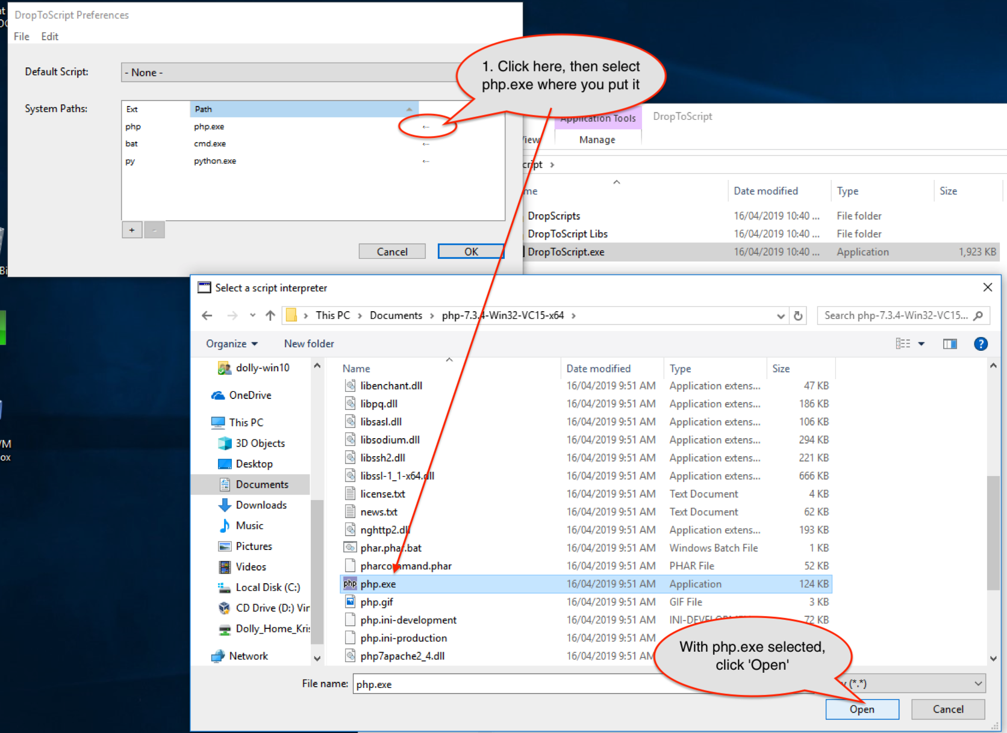1007x733 pixels.
Task: Click the Search php-7.3.4 search box
Action: (903, 315)
